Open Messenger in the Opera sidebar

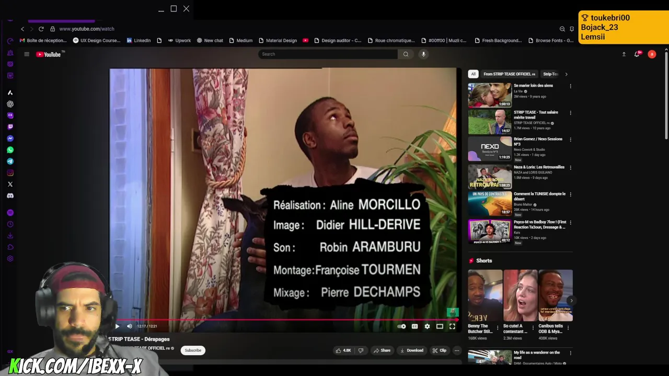10,138
